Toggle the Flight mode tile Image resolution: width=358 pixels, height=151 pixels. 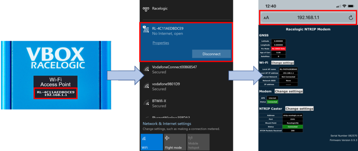tap(175, 142)
